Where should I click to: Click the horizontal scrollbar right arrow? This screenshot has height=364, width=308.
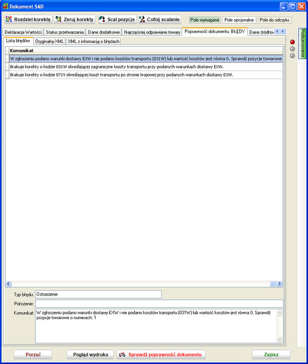(280, 284)
